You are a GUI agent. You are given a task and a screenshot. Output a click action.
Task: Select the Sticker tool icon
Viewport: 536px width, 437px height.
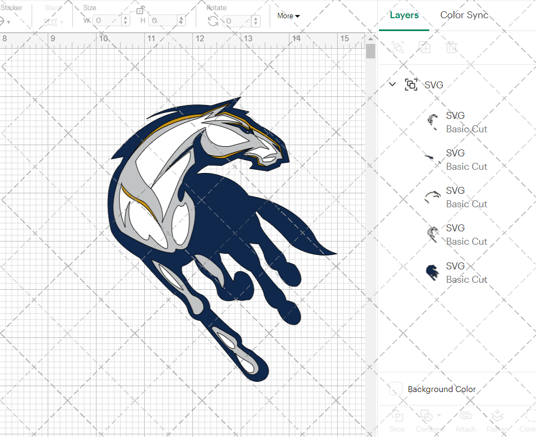pyautogui.click(x=3, y=20)
